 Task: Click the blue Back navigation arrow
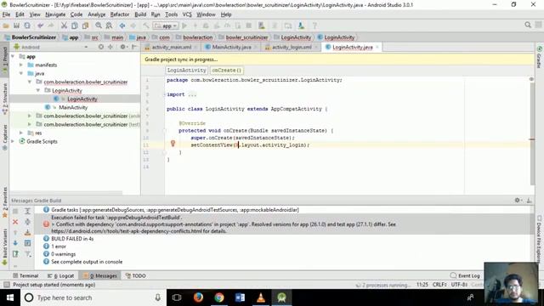pos(122,25)
